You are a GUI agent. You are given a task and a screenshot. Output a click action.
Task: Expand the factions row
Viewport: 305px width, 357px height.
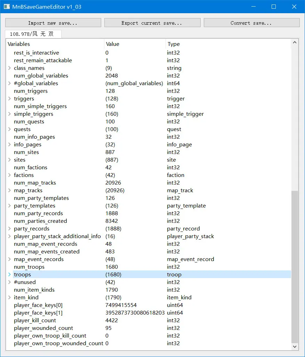click(10, 175)
